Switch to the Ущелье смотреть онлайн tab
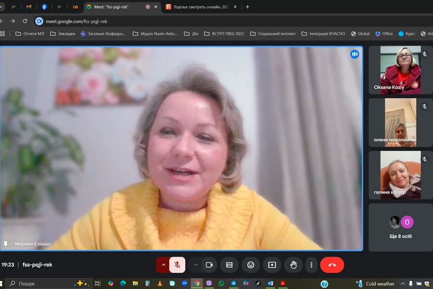 [201, 7]
